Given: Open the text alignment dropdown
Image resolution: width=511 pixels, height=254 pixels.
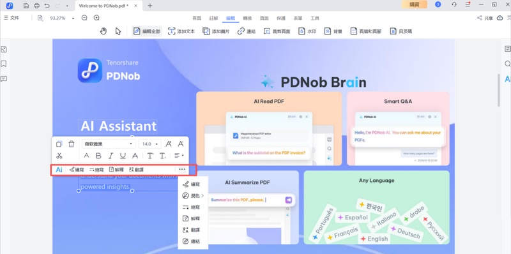Looking at the screenshot, I should tap(179, 156).
